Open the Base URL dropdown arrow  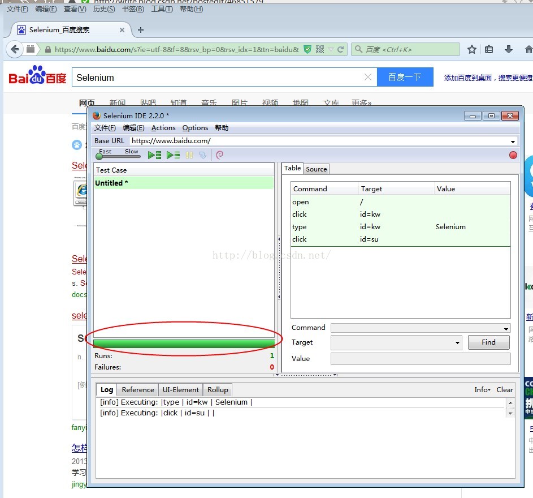[x=512, y=141]
